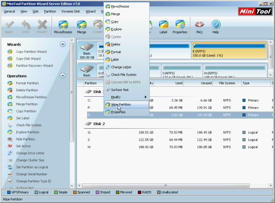Viewport: 275px width, 203px height.
Task: Click the partition list horizontal scrollbar
Action: click(x=166, y=185)
